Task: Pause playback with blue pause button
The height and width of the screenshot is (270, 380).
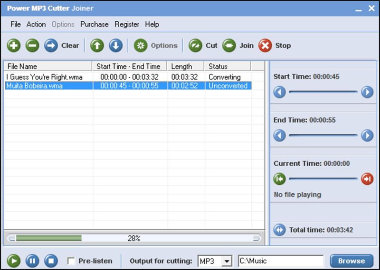Action: point(32,261)
